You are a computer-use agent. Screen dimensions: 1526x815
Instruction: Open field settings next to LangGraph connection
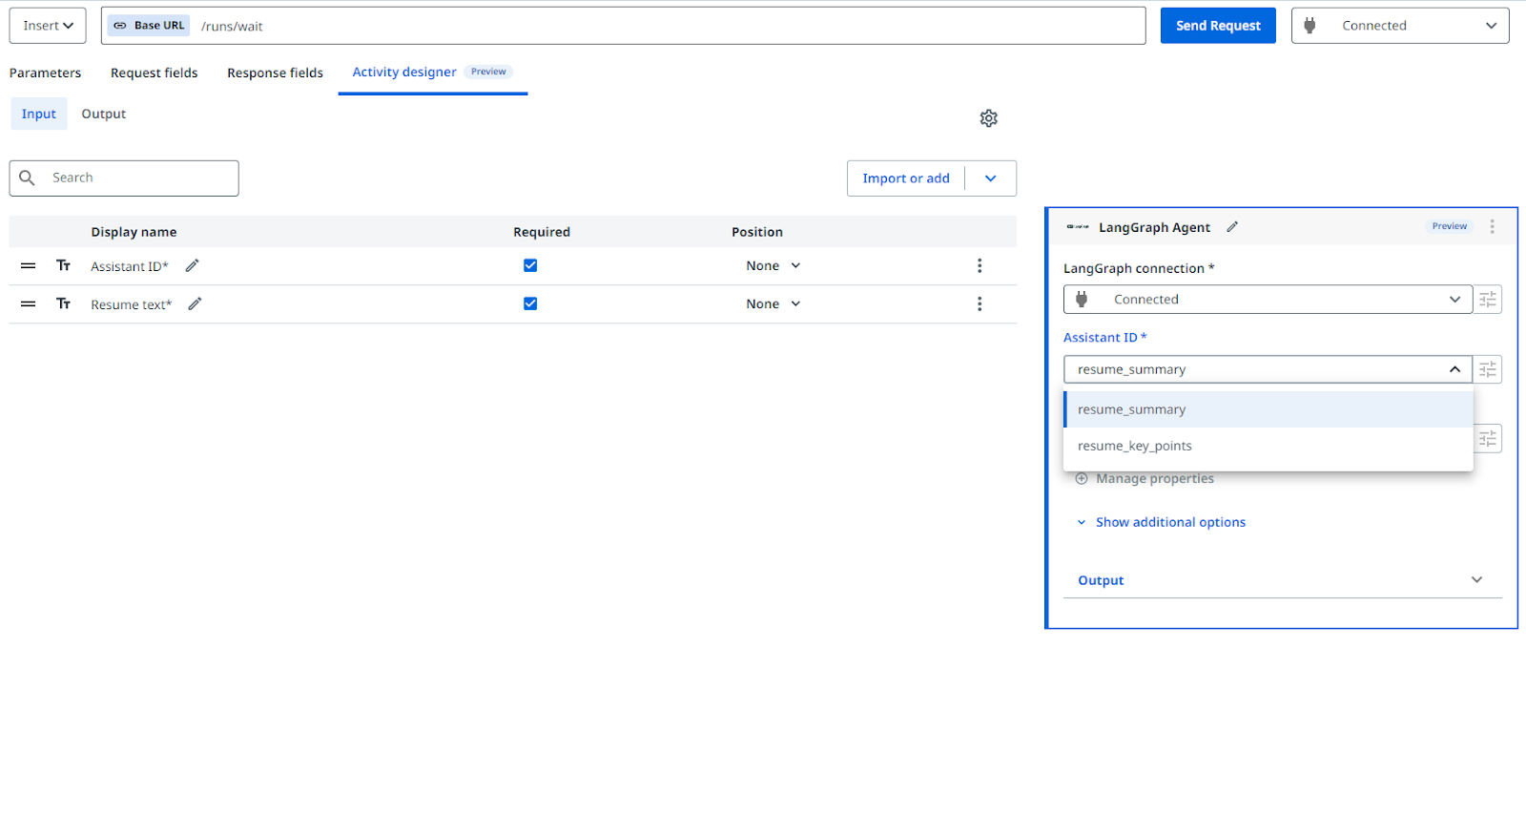1488,300
